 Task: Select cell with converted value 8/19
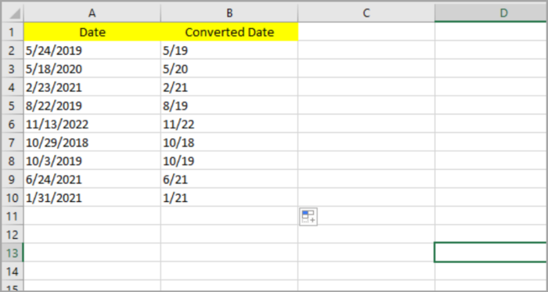[x=229, y=106]
